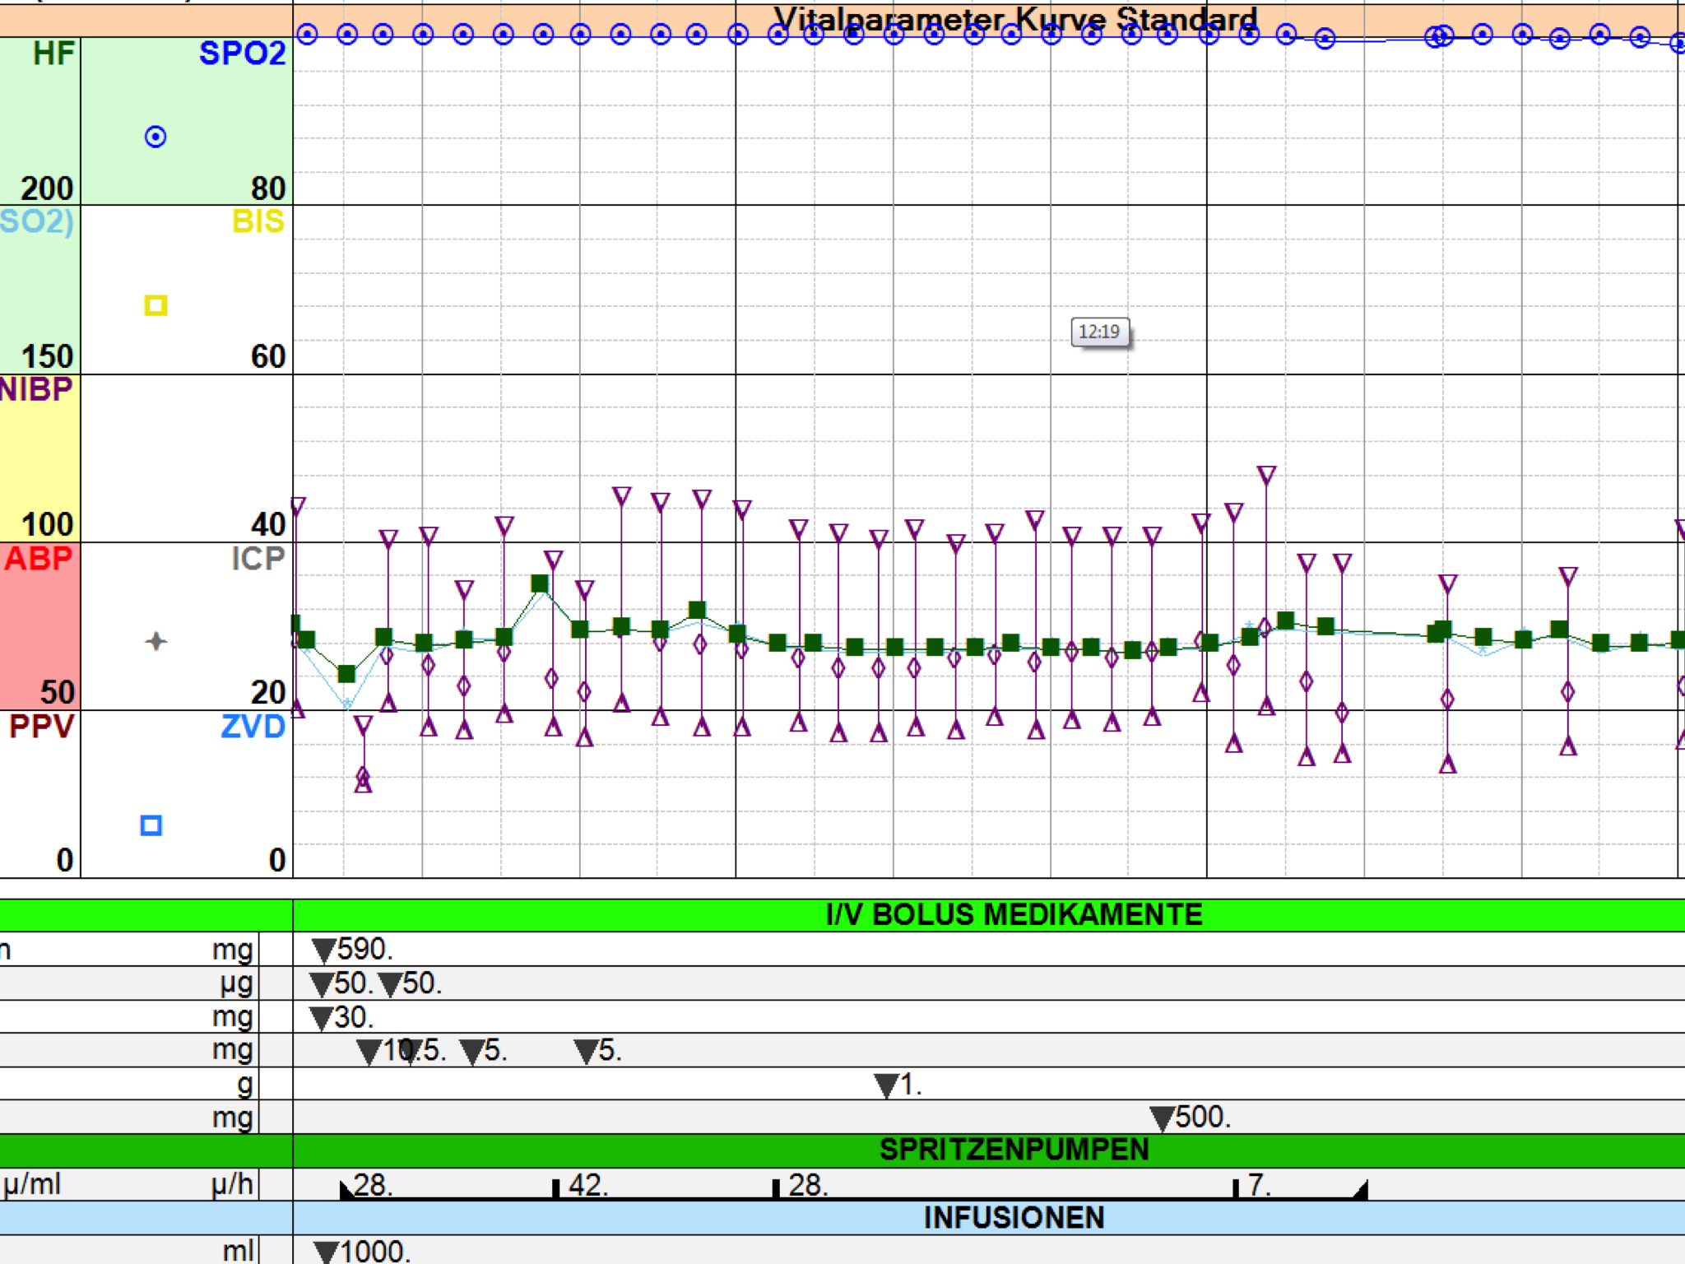Click the 12:19 time tooltip

coord(1099,332)
